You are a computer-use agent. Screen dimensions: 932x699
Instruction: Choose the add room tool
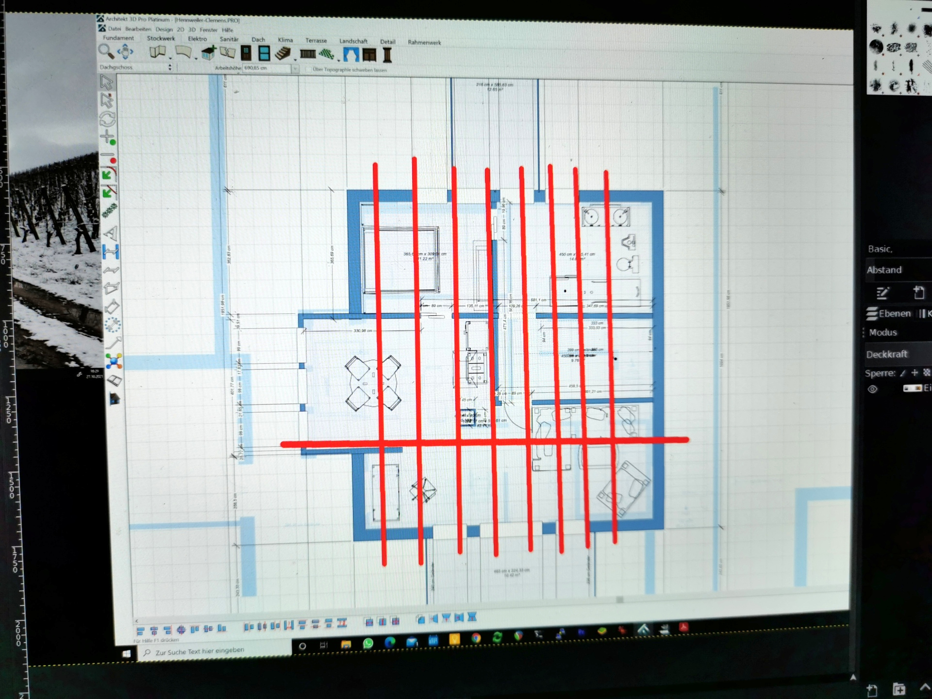tap(209, 52)
